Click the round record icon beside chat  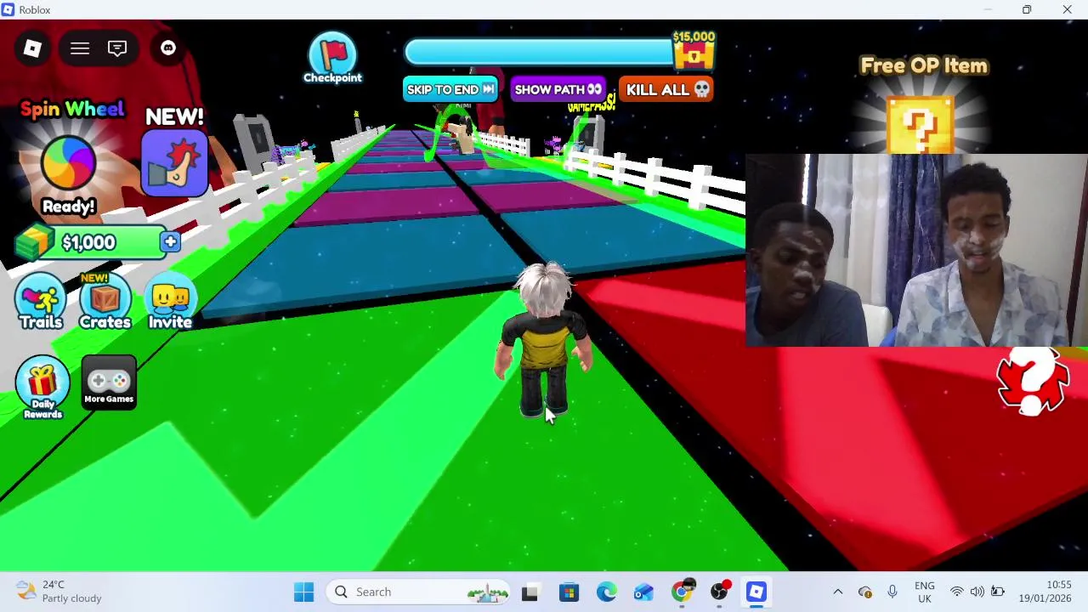click(168, 48)
